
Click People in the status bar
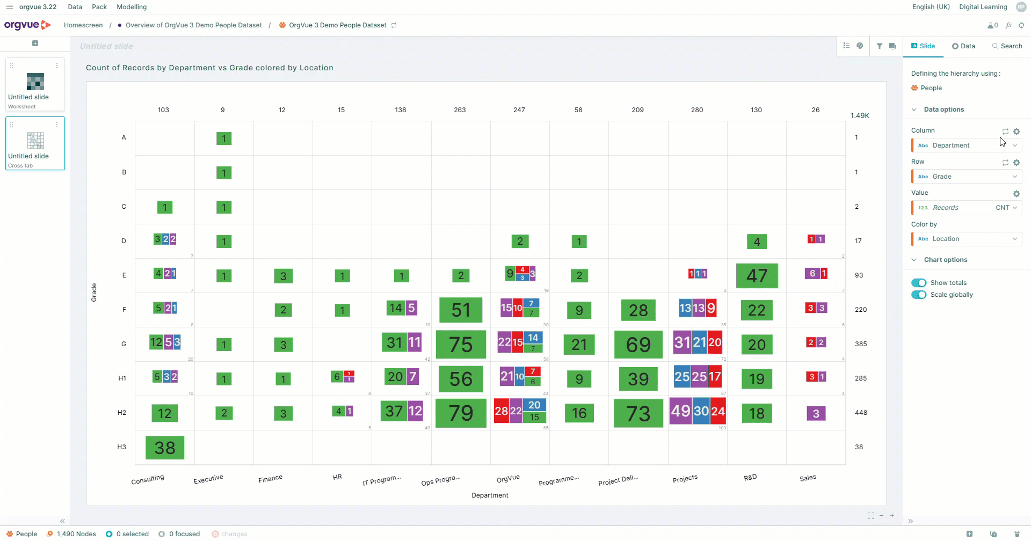pyautogui.click(x=22, y=534)
